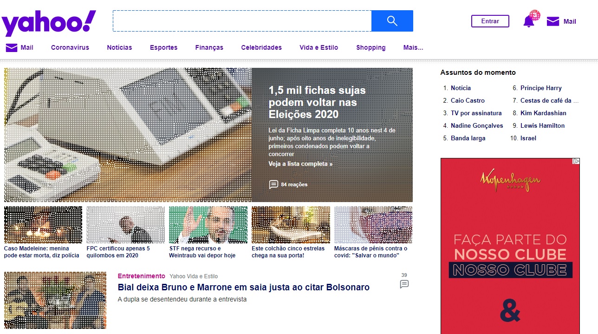Open comments icon showing 84 reações
The width and height of the screenshot is (598, 334).
[x=273, y=184]
